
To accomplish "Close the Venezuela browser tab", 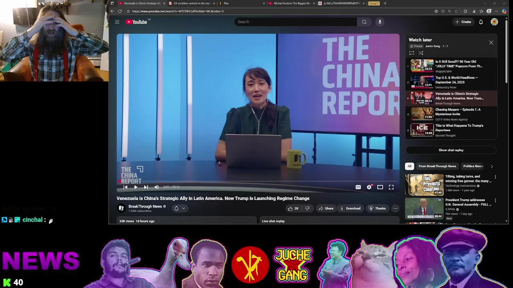I will [164, 3].
